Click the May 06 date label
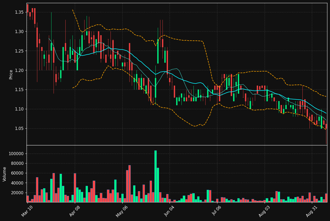330x221 pixels. [122, 211]
